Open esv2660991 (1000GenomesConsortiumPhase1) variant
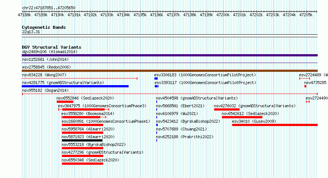328x178 pixels. 106,121
